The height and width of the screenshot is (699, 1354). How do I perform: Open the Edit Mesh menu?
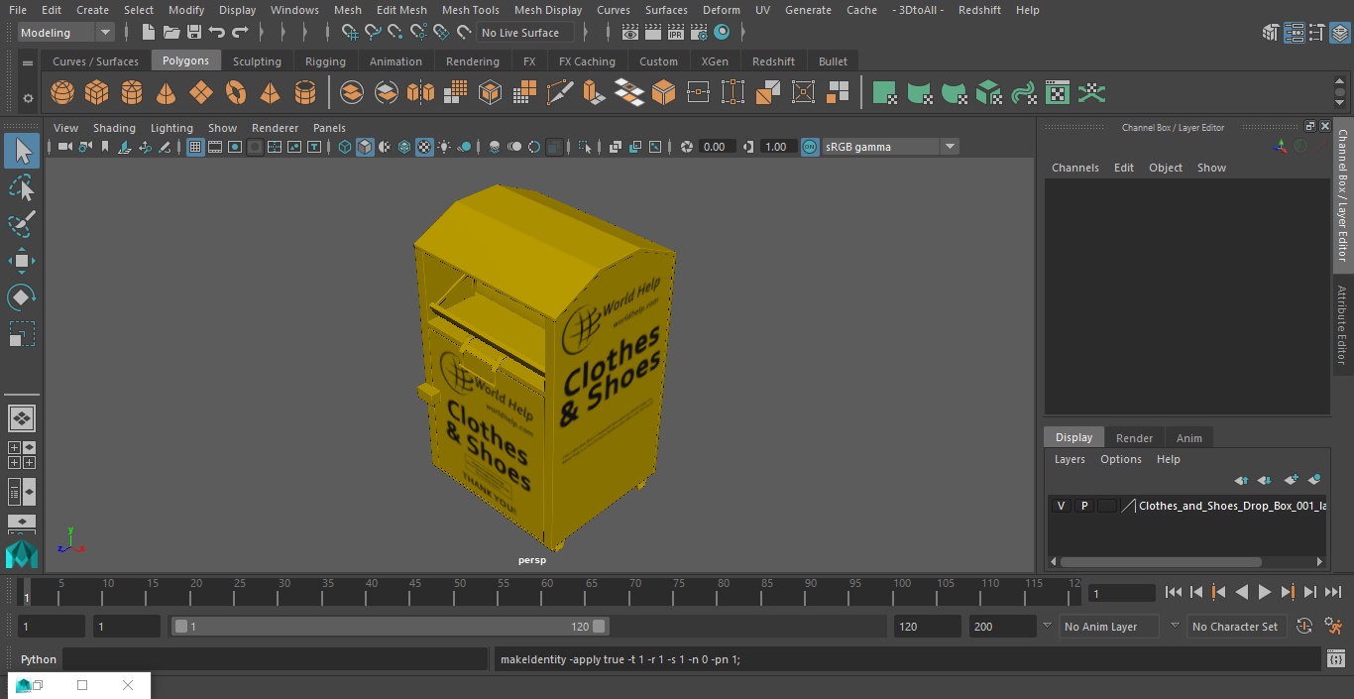[401, 10]
